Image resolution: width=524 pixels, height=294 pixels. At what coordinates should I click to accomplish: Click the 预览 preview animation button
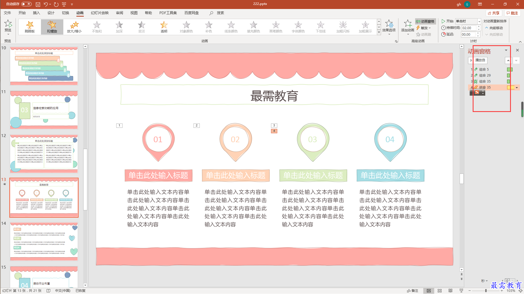click(8, 27)
